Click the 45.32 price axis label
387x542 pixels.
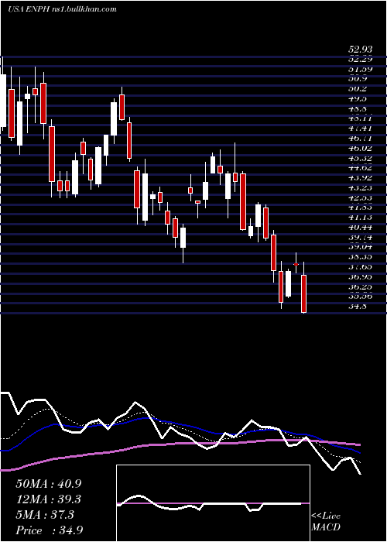point(360,158)
